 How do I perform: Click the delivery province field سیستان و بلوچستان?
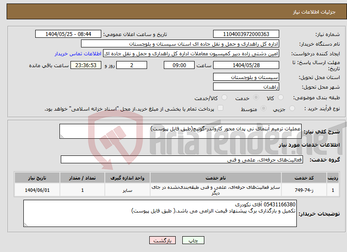point(246,77)
